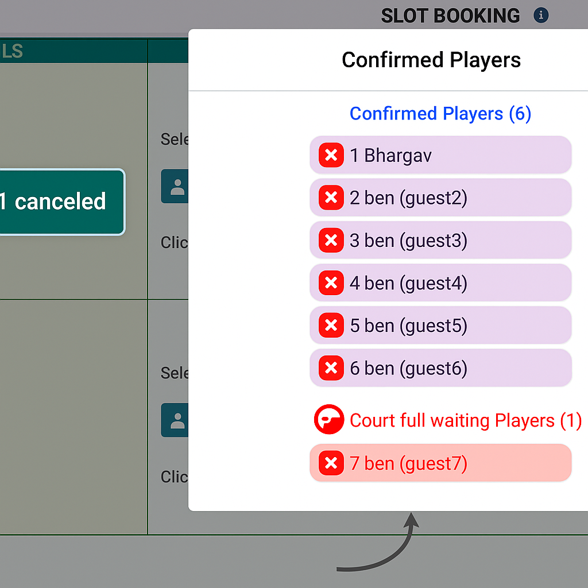The width and height of the screenshot is (588, 588).
Task: Remove ben (guest2) with the X icon
Action: tap(331, 198)
